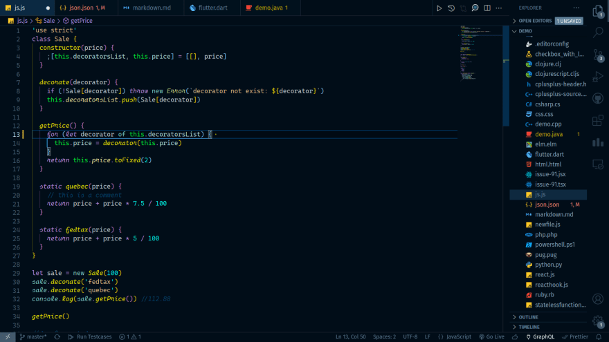Open css.css in the explorer
Image resolution: width=609 pixels, height=342 pixels.
tap(548, 115)
